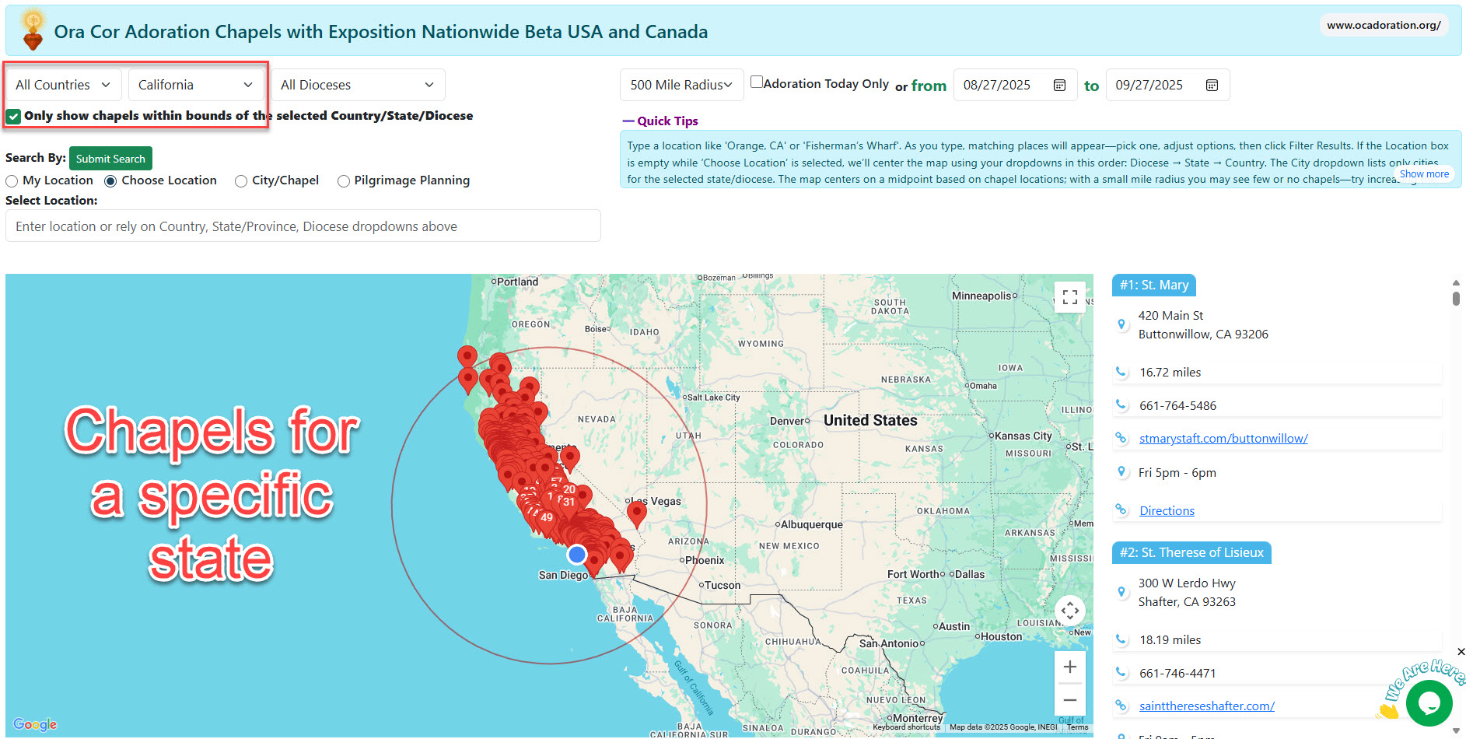
Task: Toggle fullscreen map view
Action: [x=1070, y=297]
